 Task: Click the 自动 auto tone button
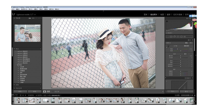tap(185, 54)
